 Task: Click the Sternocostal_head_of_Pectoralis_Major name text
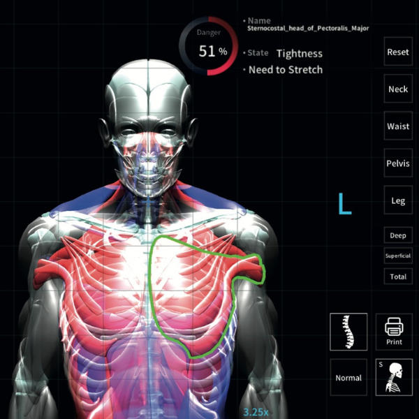[x=308, y=29]
